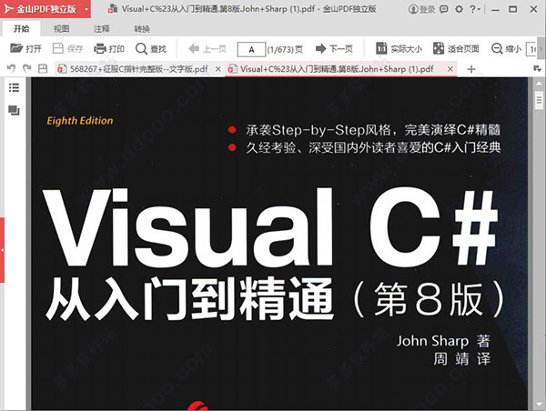Open the feedback chat bubble icon

click(444, 9)
